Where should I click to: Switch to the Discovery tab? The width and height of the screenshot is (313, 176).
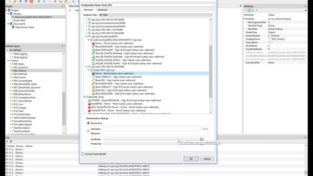coord(89,10)
